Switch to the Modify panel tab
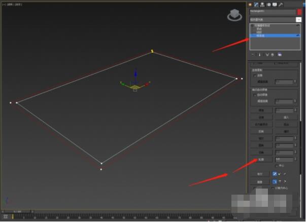The height and width of the screenshot is (222, 306). click(x=256, y=4)
